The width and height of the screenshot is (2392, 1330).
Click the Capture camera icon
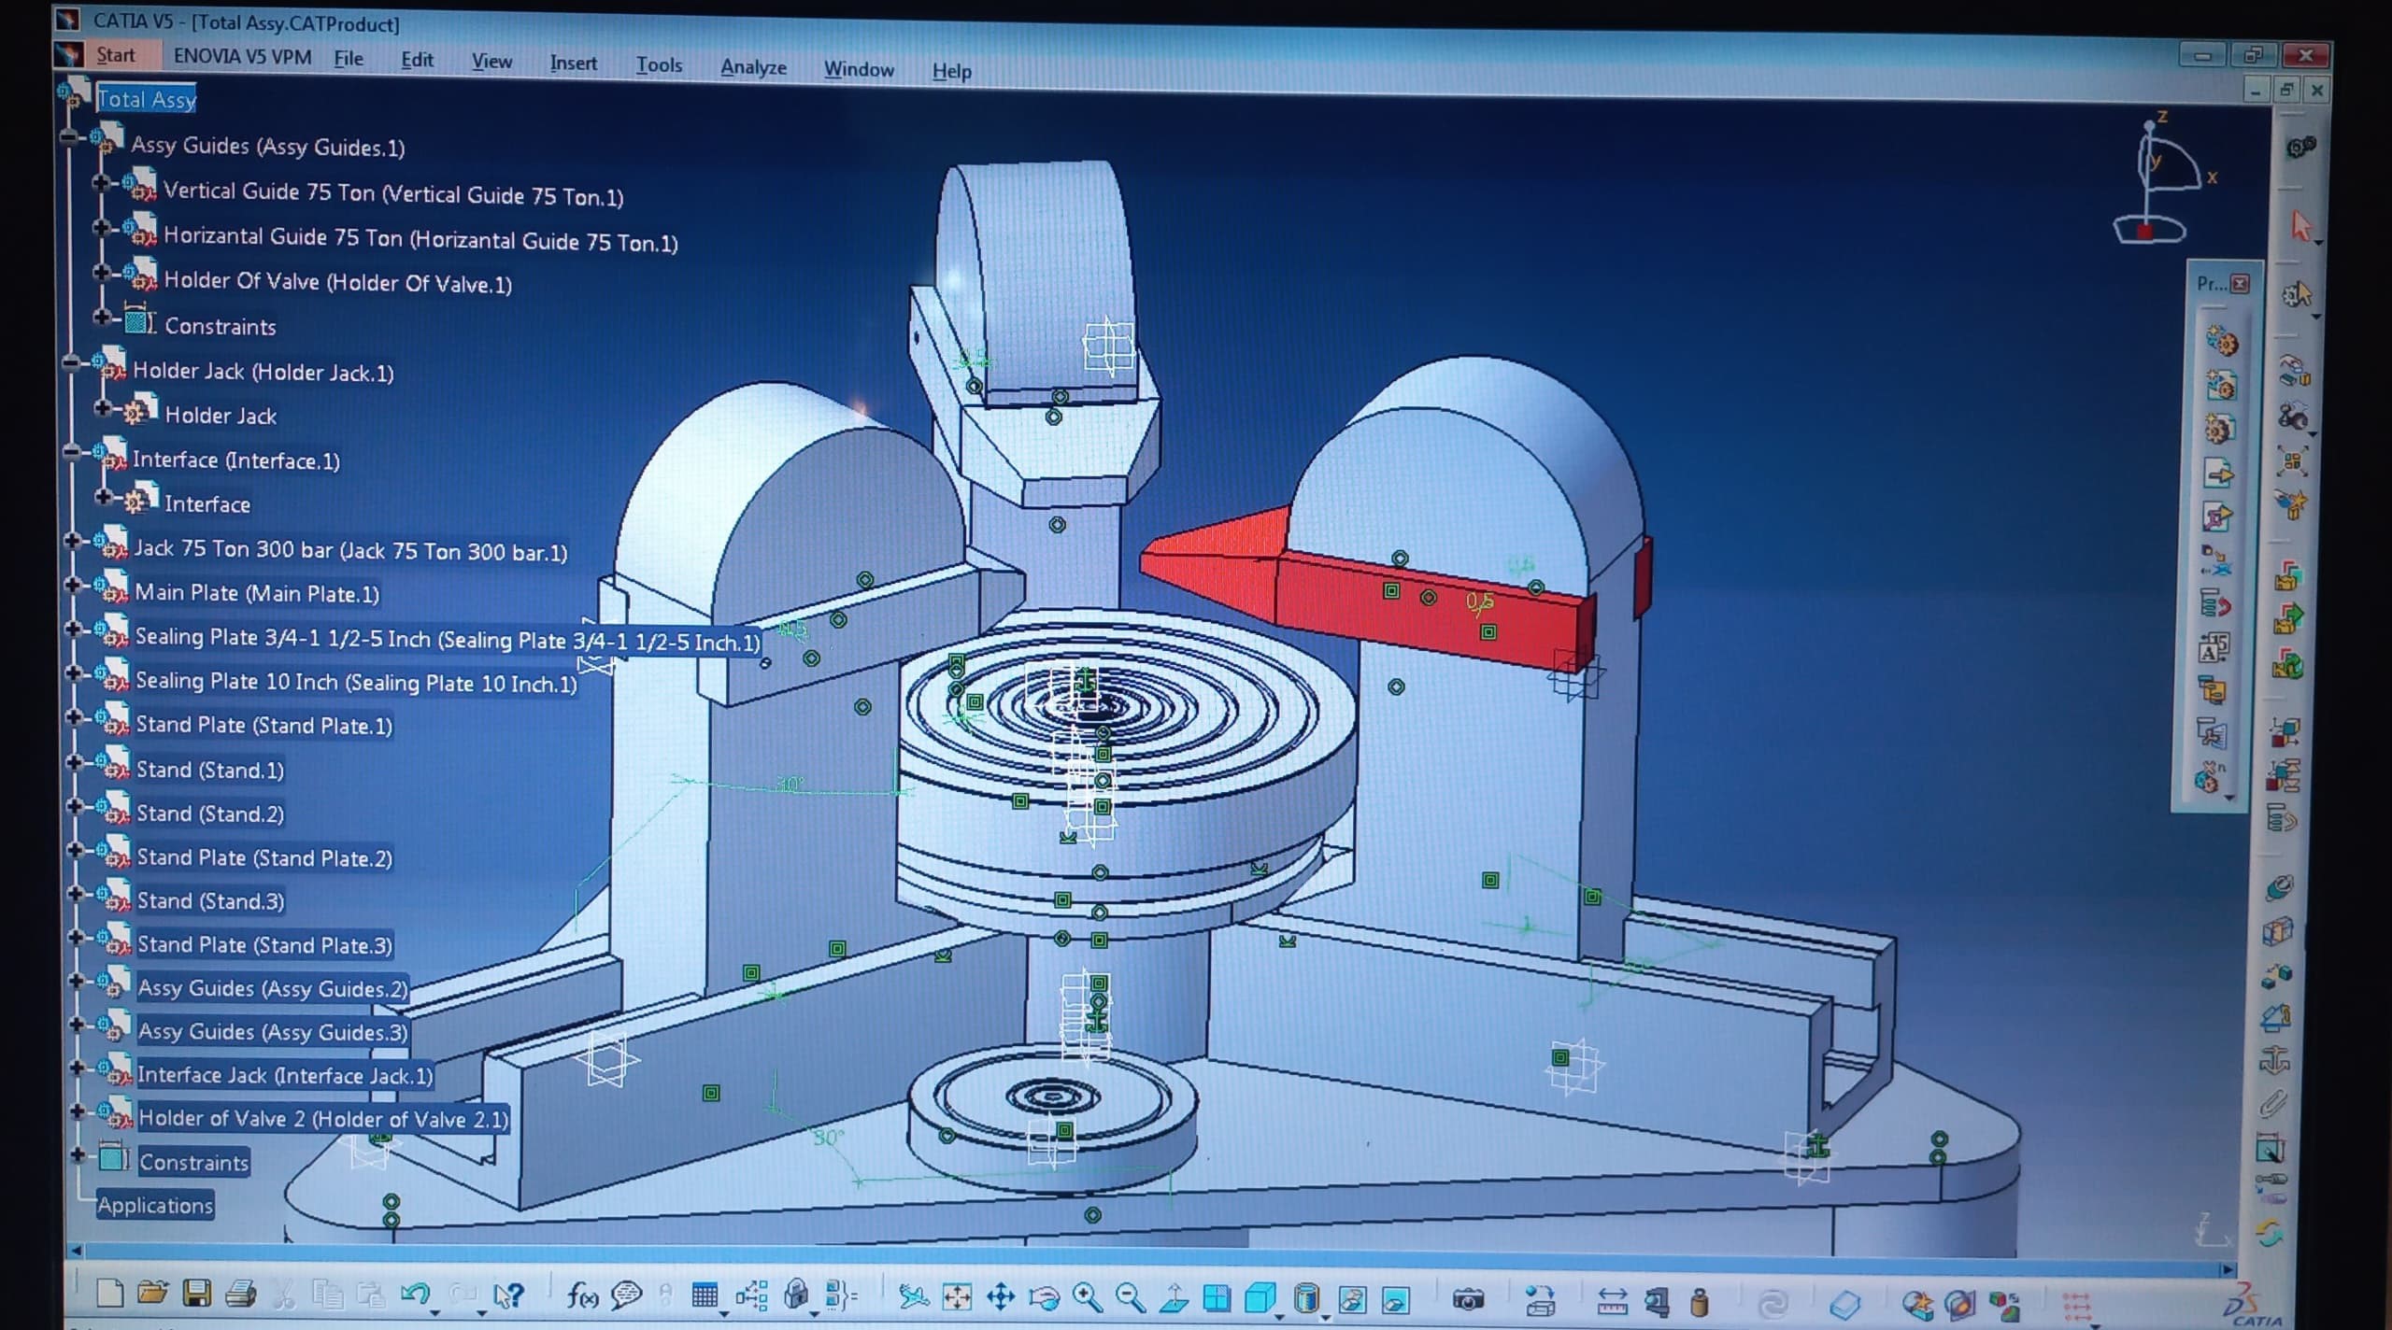click(x=1468, y=1299)
